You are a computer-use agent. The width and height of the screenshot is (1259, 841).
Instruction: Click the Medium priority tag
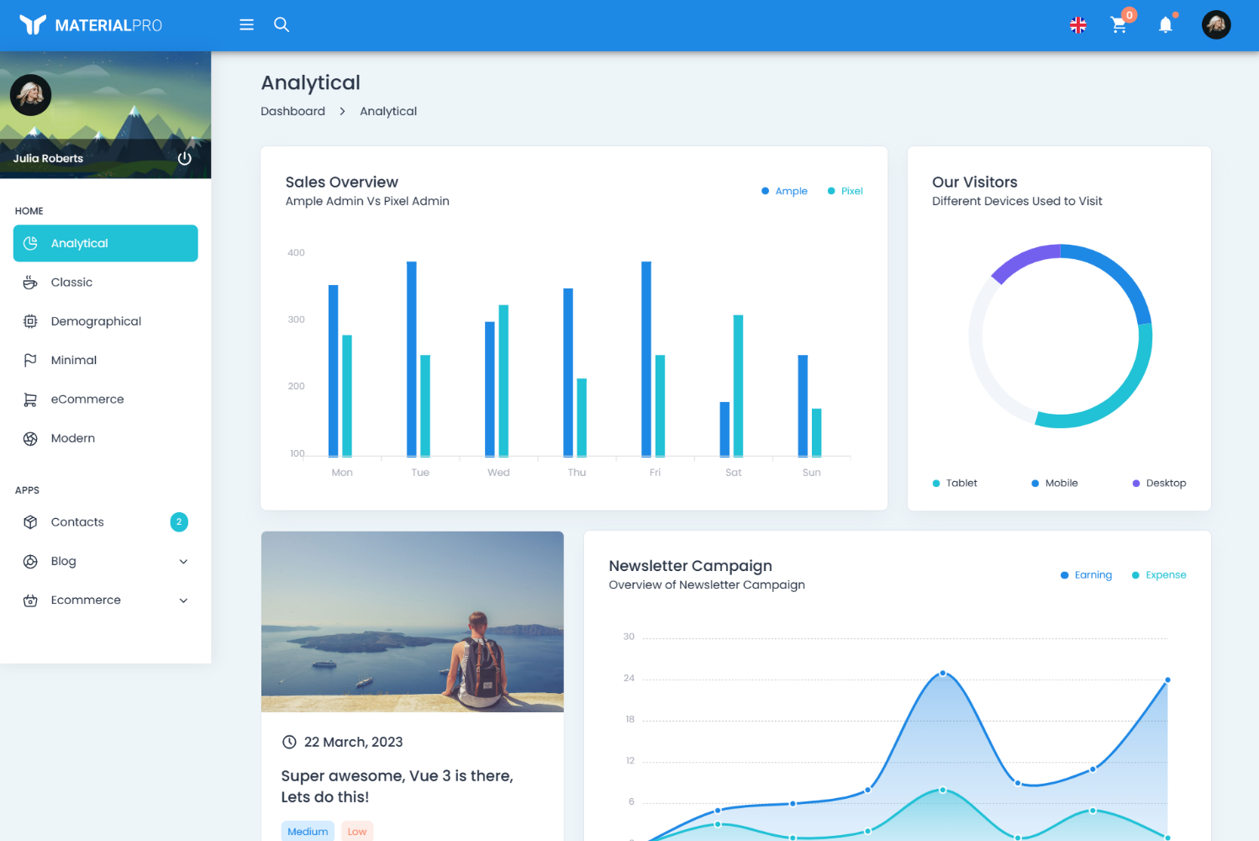point(308,831)
